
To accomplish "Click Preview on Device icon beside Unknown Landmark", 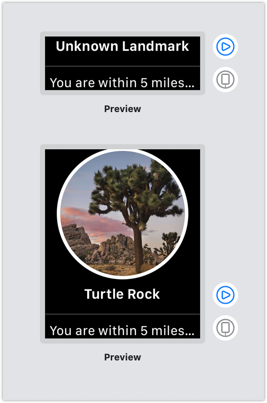I will click(225, 79).
